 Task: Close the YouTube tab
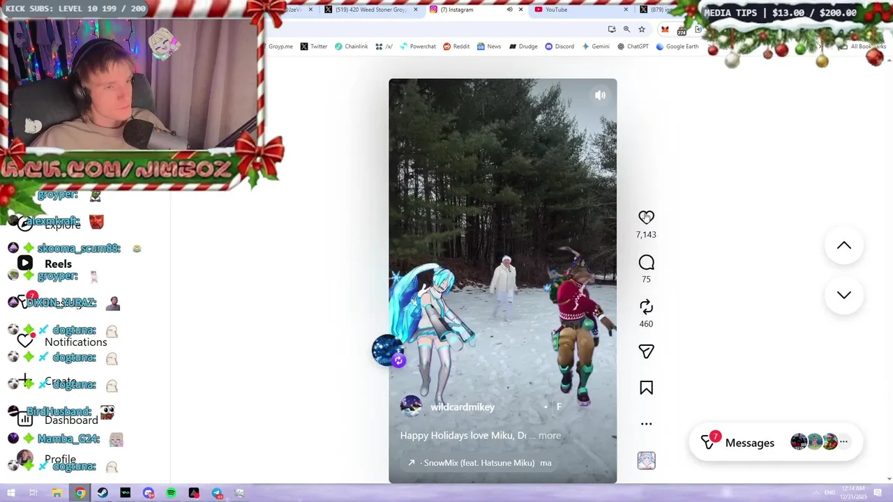coord(626,10)
